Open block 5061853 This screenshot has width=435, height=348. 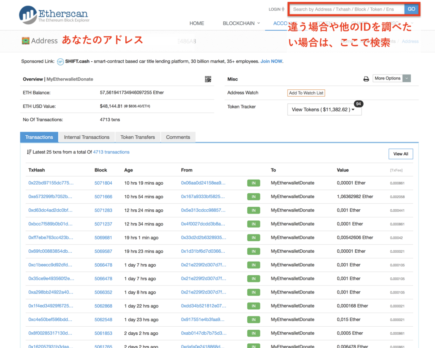click(x=103, y=333)
